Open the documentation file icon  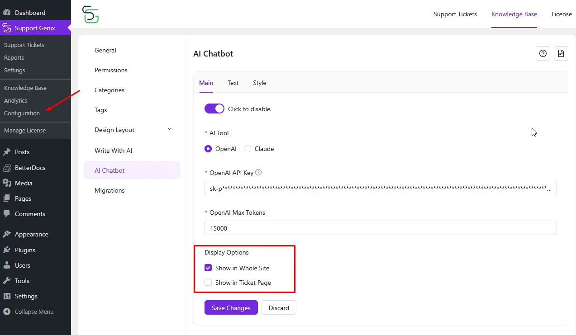pos(561,53)
